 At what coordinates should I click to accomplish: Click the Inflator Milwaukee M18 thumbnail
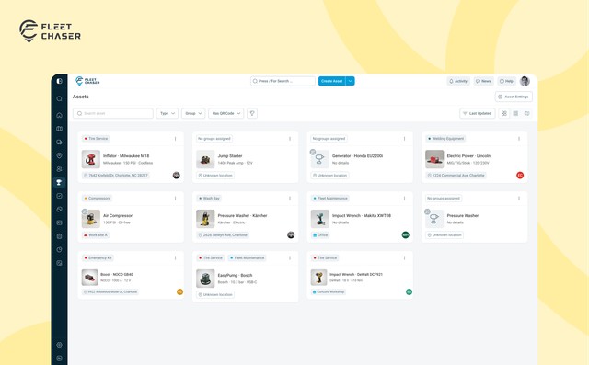(91, 159)
